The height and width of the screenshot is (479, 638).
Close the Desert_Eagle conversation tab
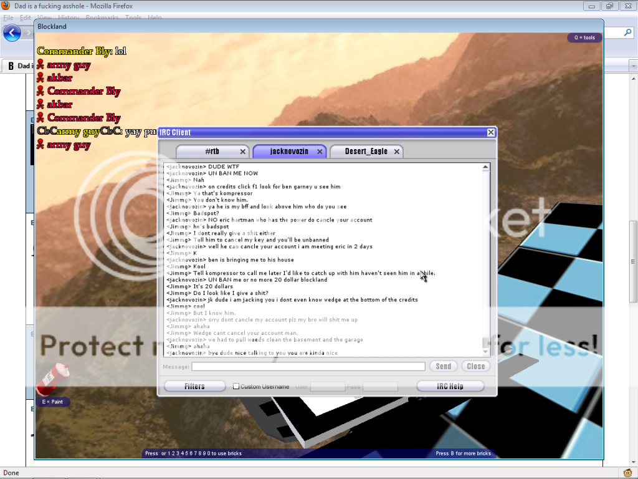click(396, 152)
